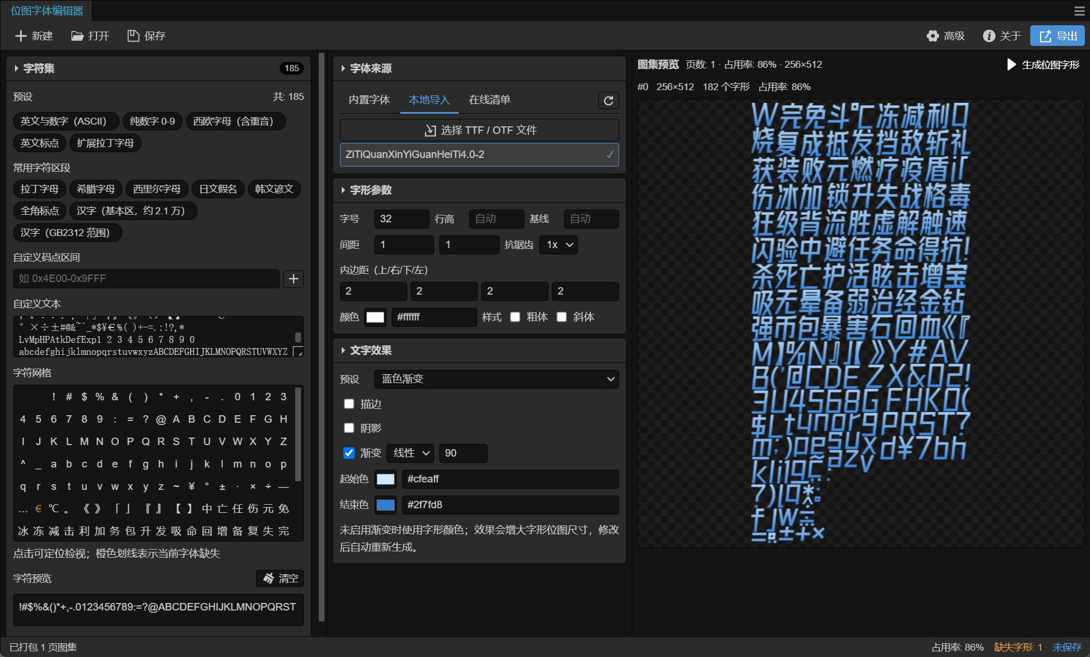This screenshot has width=1090, height=657.
Task: Enable 描边 stroke checkbox
Action: (x=349, y=404)
